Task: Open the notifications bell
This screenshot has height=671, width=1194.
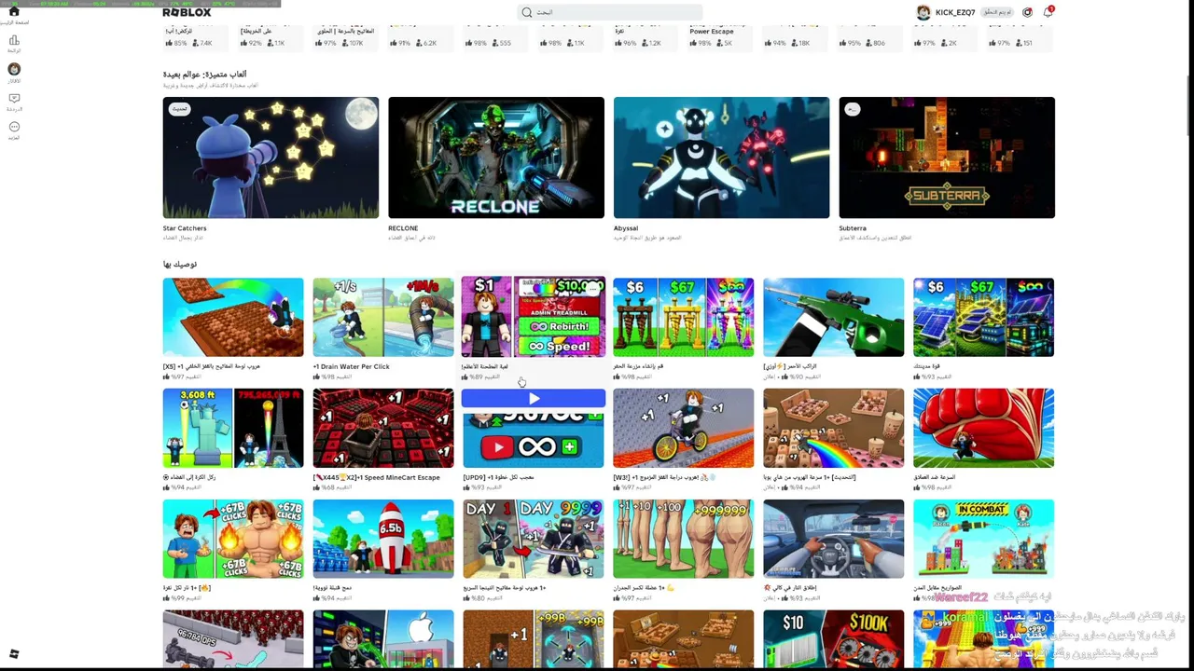Action: [x=1048, y=12]
